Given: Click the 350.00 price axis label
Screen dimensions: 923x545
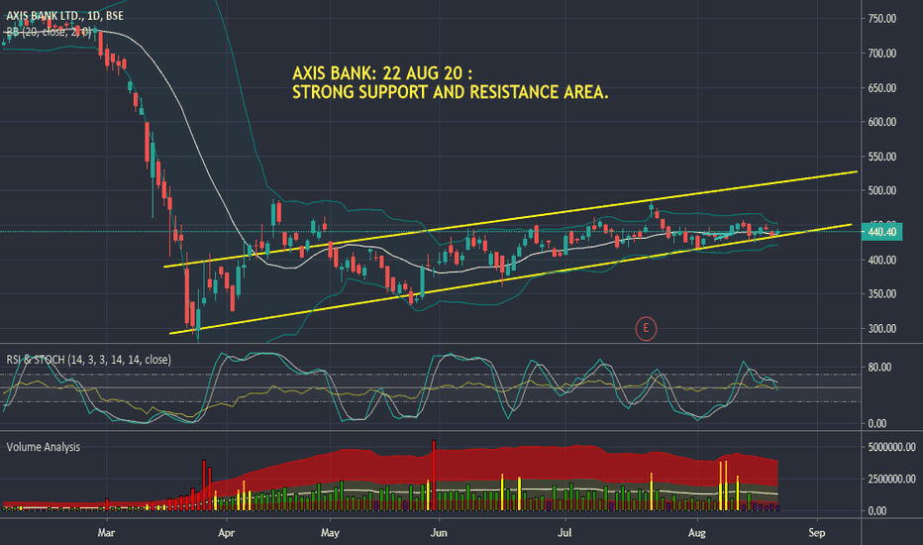Looking at the screenshot, I should tap(881, 294).
